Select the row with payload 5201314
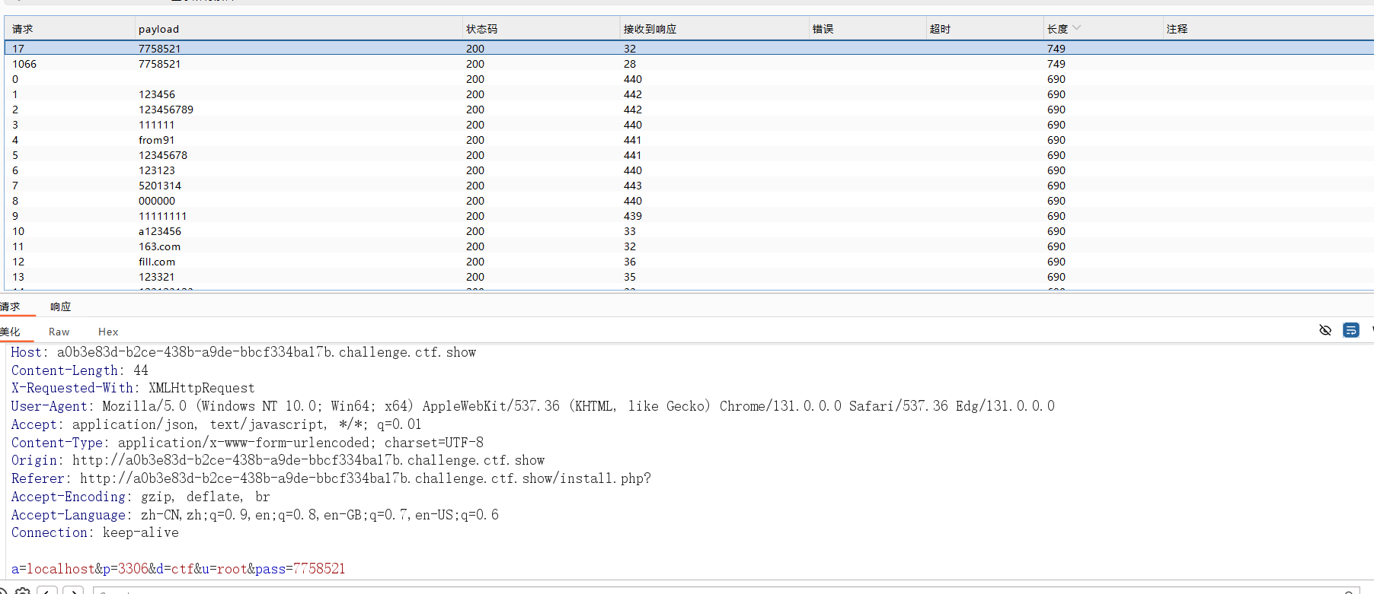1374x594 pixels. [x=689, y=186]
